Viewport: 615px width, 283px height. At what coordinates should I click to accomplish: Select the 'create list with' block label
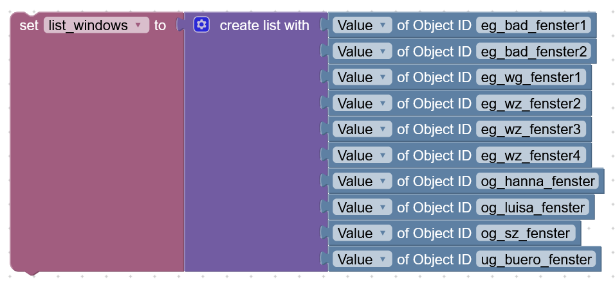pos(264,26)
